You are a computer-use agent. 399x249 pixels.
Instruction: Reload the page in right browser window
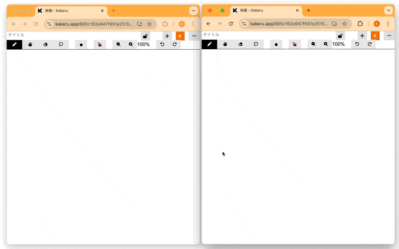tap(231, 23)
